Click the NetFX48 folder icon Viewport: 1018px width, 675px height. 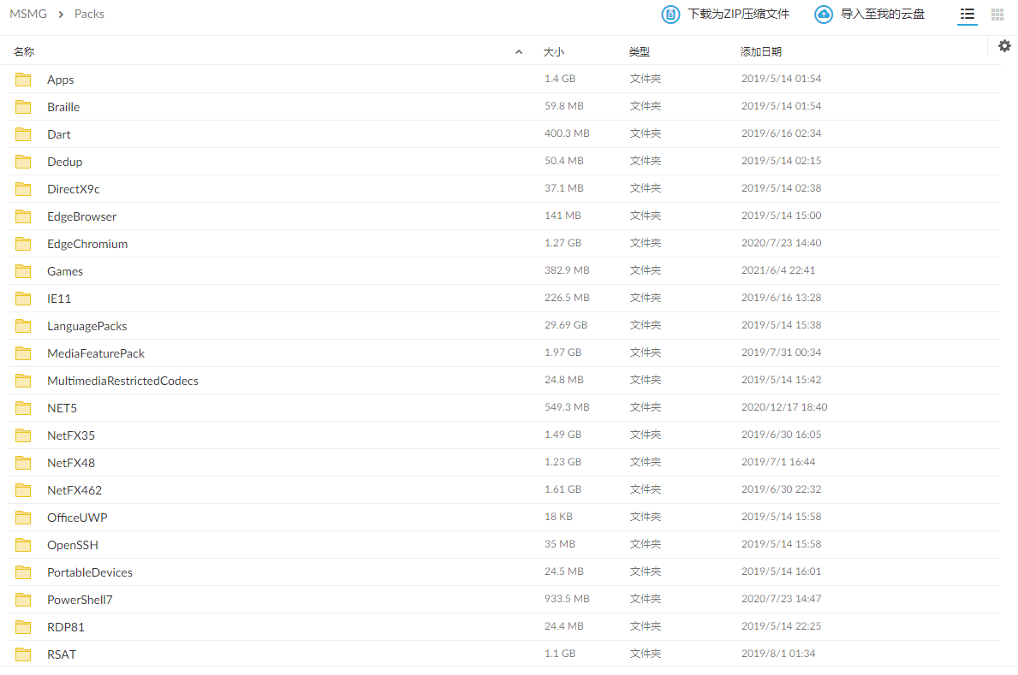coord(23,463)
